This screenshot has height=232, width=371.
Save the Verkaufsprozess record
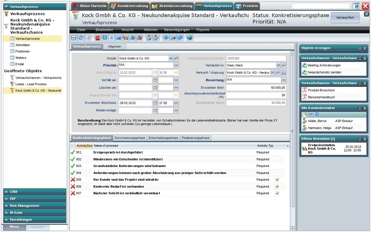click(73, 38)
